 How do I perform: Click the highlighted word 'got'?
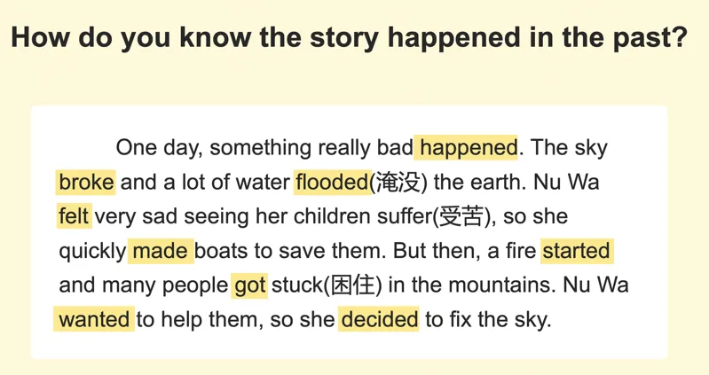click(x=249, y=285)
